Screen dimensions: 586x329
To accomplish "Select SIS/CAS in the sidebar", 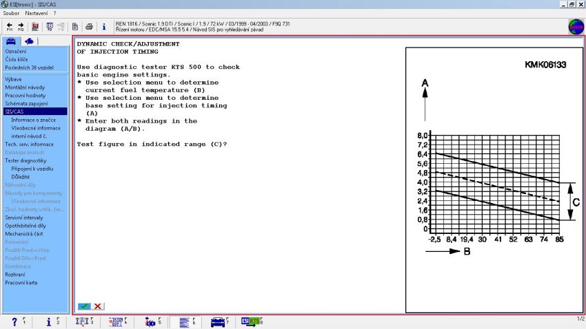I will tap(14, 112).
